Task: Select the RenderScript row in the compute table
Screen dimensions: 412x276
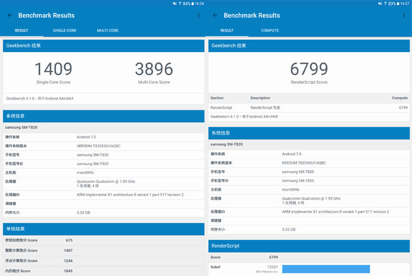Action: pyautogui.click(x=309, y=108)
